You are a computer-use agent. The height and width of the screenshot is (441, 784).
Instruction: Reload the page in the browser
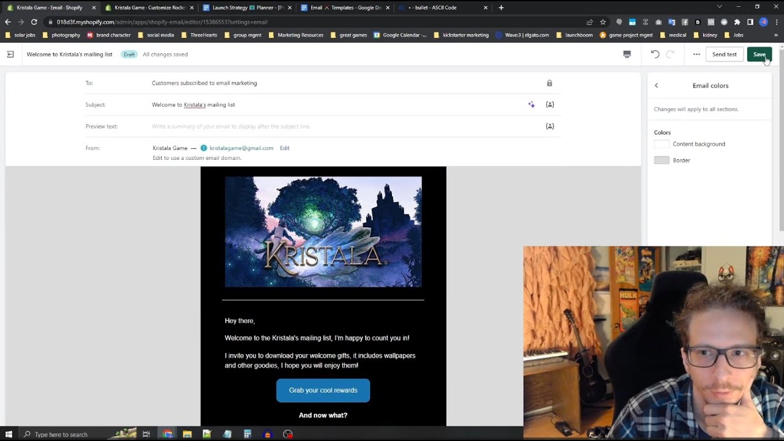pos(34,22)
